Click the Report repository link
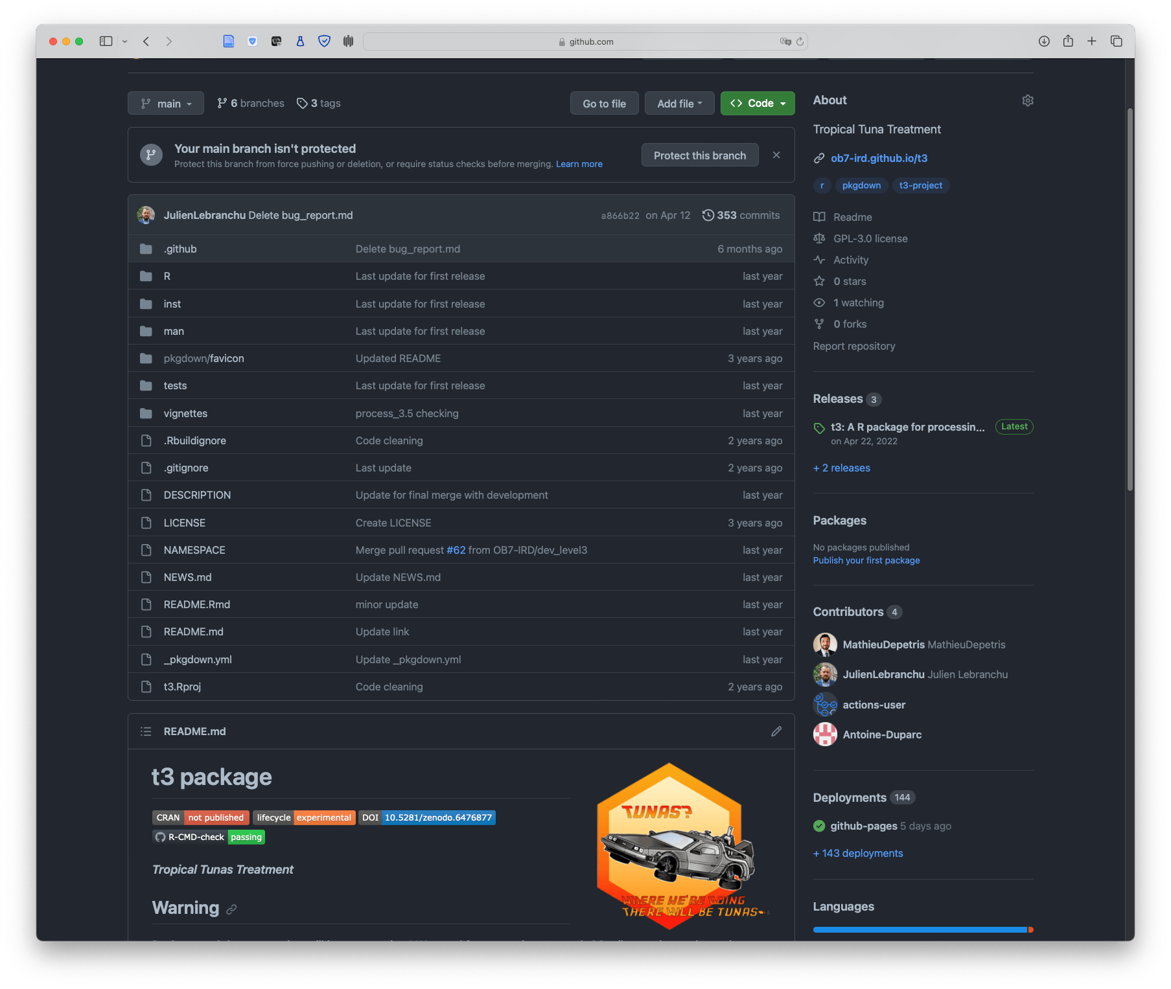Screen dimensions: 1171x989 (854, 346)
